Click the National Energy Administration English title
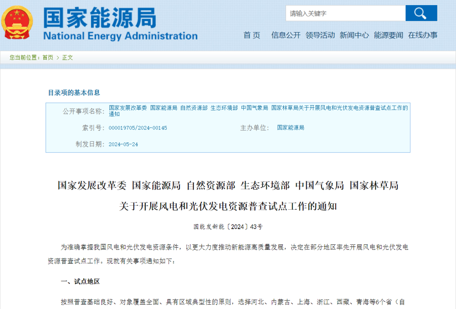The image size is (456, 309). click(x=120, y=36)
